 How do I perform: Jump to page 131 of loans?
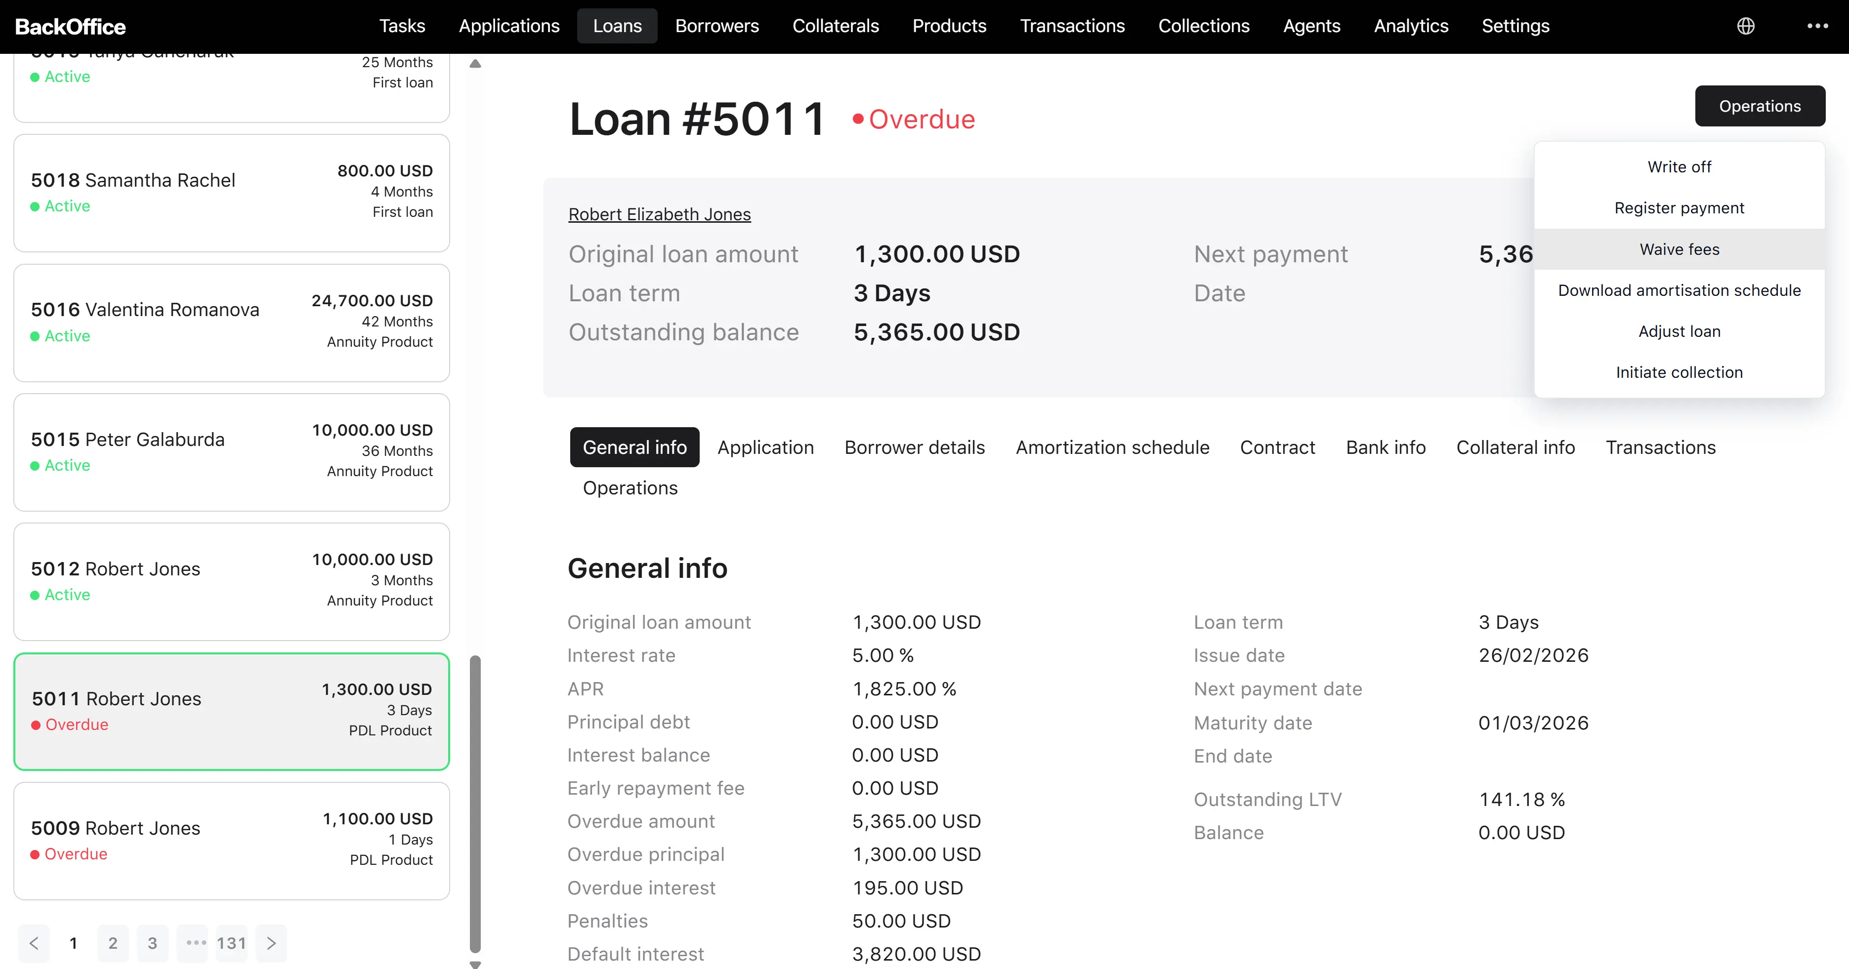[x=231, y=943]
